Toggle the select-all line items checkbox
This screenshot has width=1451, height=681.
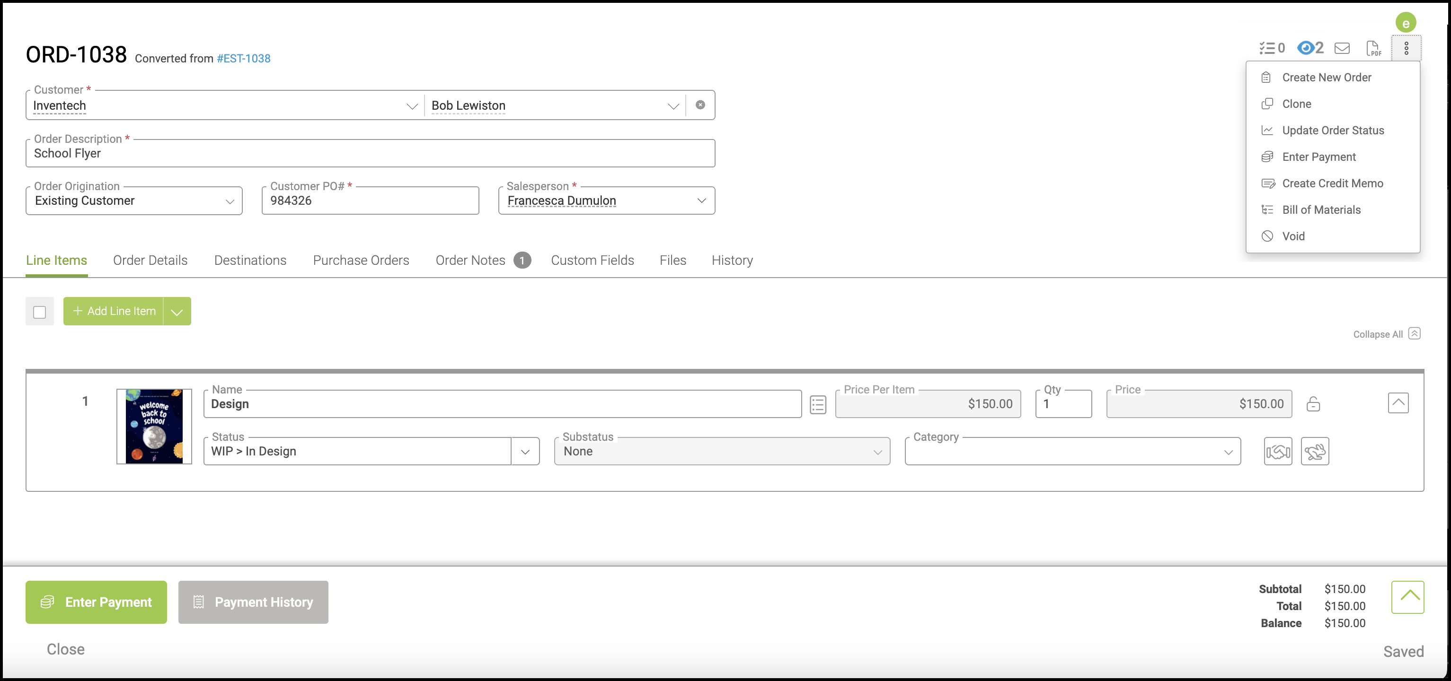pos(39,312)
